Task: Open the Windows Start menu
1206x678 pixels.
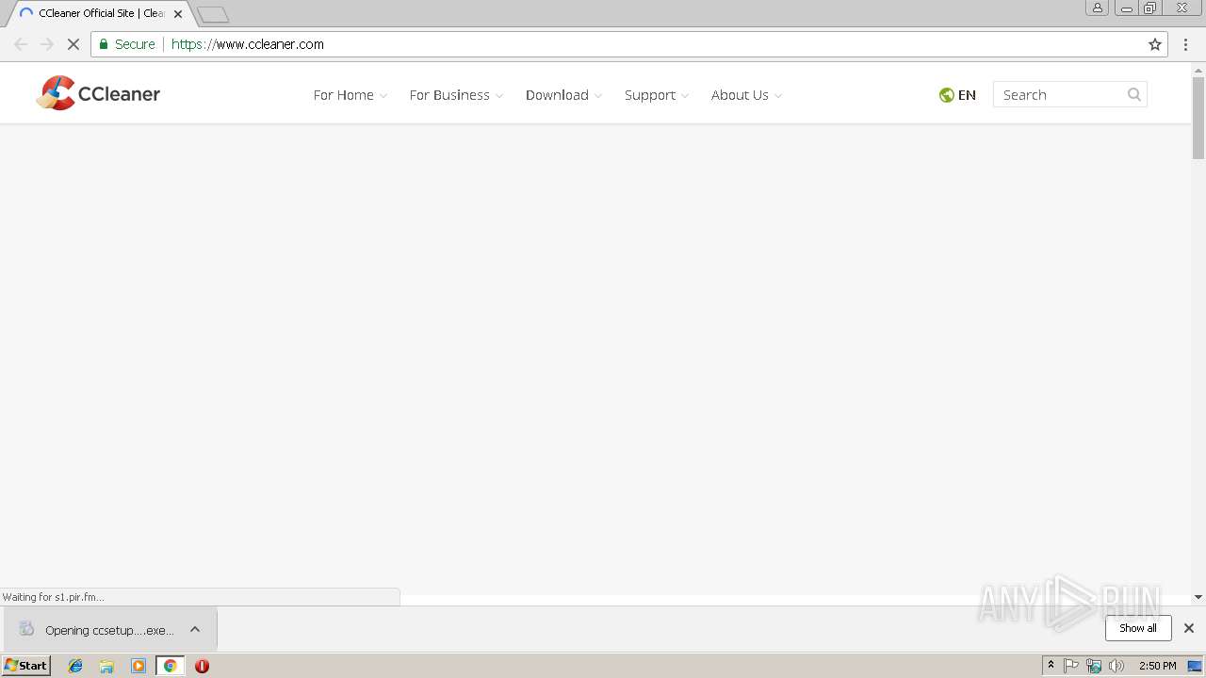Action: pyautogui.click(x=26, y=666)
